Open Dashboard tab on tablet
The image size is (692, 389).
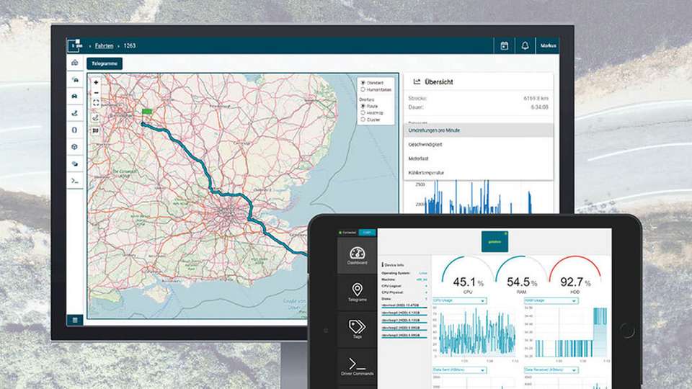click(357, 256)
